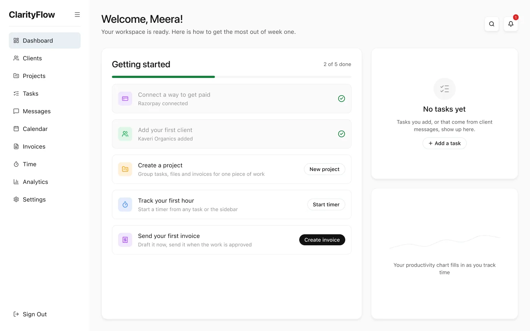
Task: Click the purple invoice icon for Send your first invoice
Action: click(x=125, y=240)
